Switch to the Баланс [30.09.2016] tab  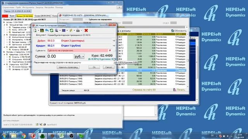(42, 16)
